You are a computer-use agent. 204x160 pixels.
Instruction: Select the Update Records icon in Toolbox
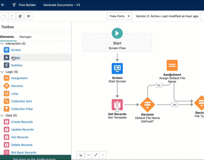[x=6, y=130]
